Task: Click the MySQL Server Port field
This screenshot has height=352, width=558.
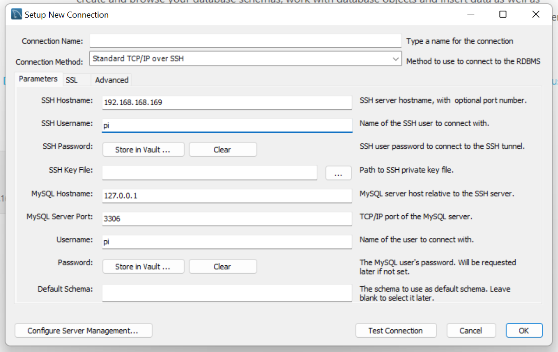Action: coord(227,218)
